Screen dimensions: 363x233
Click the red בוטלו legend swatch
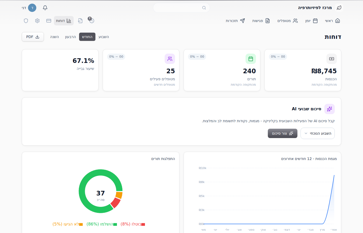point(143,224)
